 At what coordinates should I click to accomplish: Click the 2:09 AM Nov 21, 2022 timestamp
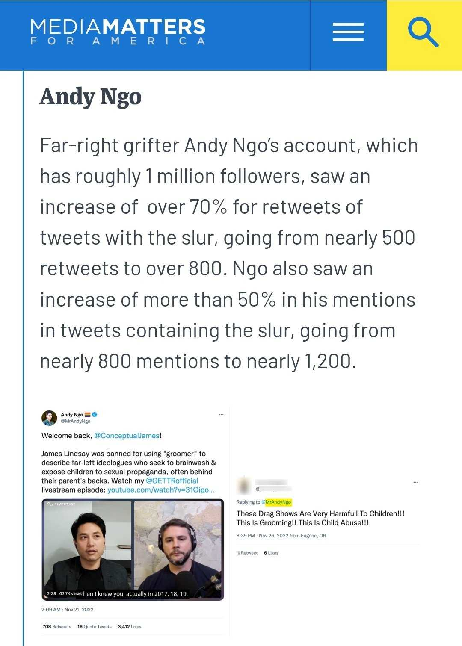[x=67, y=610]
